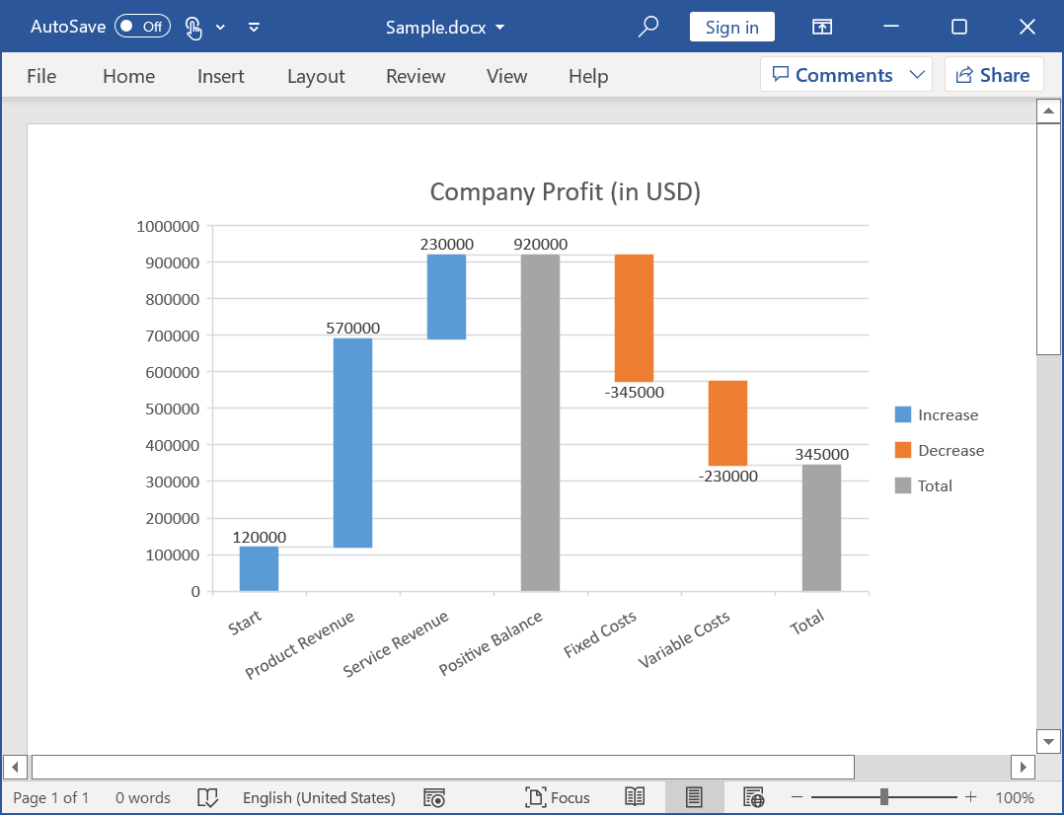1064x815 pixels.
Task: Open the search magnifier in title bar
Action: (x=647, y=27)
